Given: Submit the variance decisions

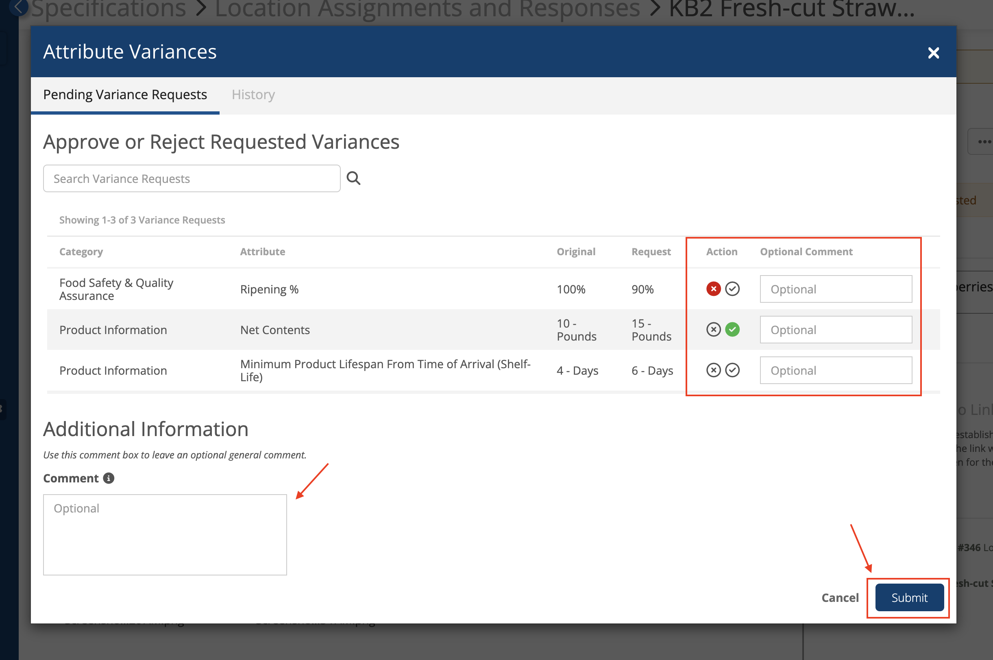Looking at the screenshot, I should click(x=909, y=597).
